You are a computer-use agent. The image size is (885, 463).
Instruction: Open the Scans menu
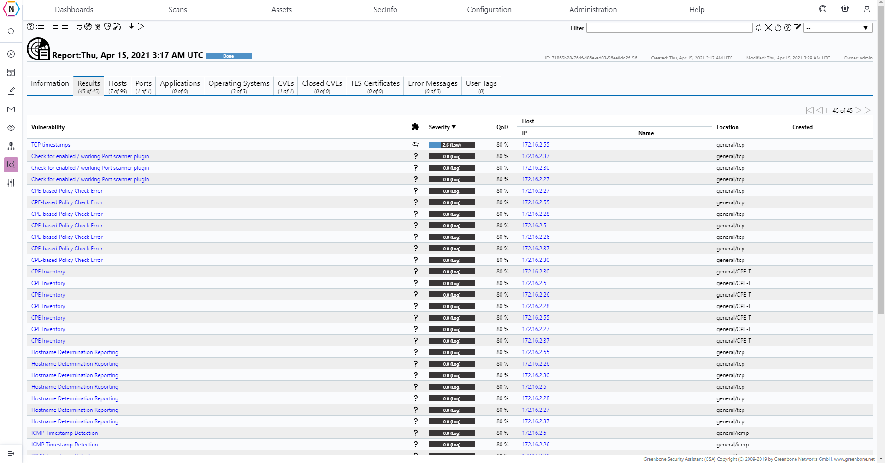(x=178, y=10)
